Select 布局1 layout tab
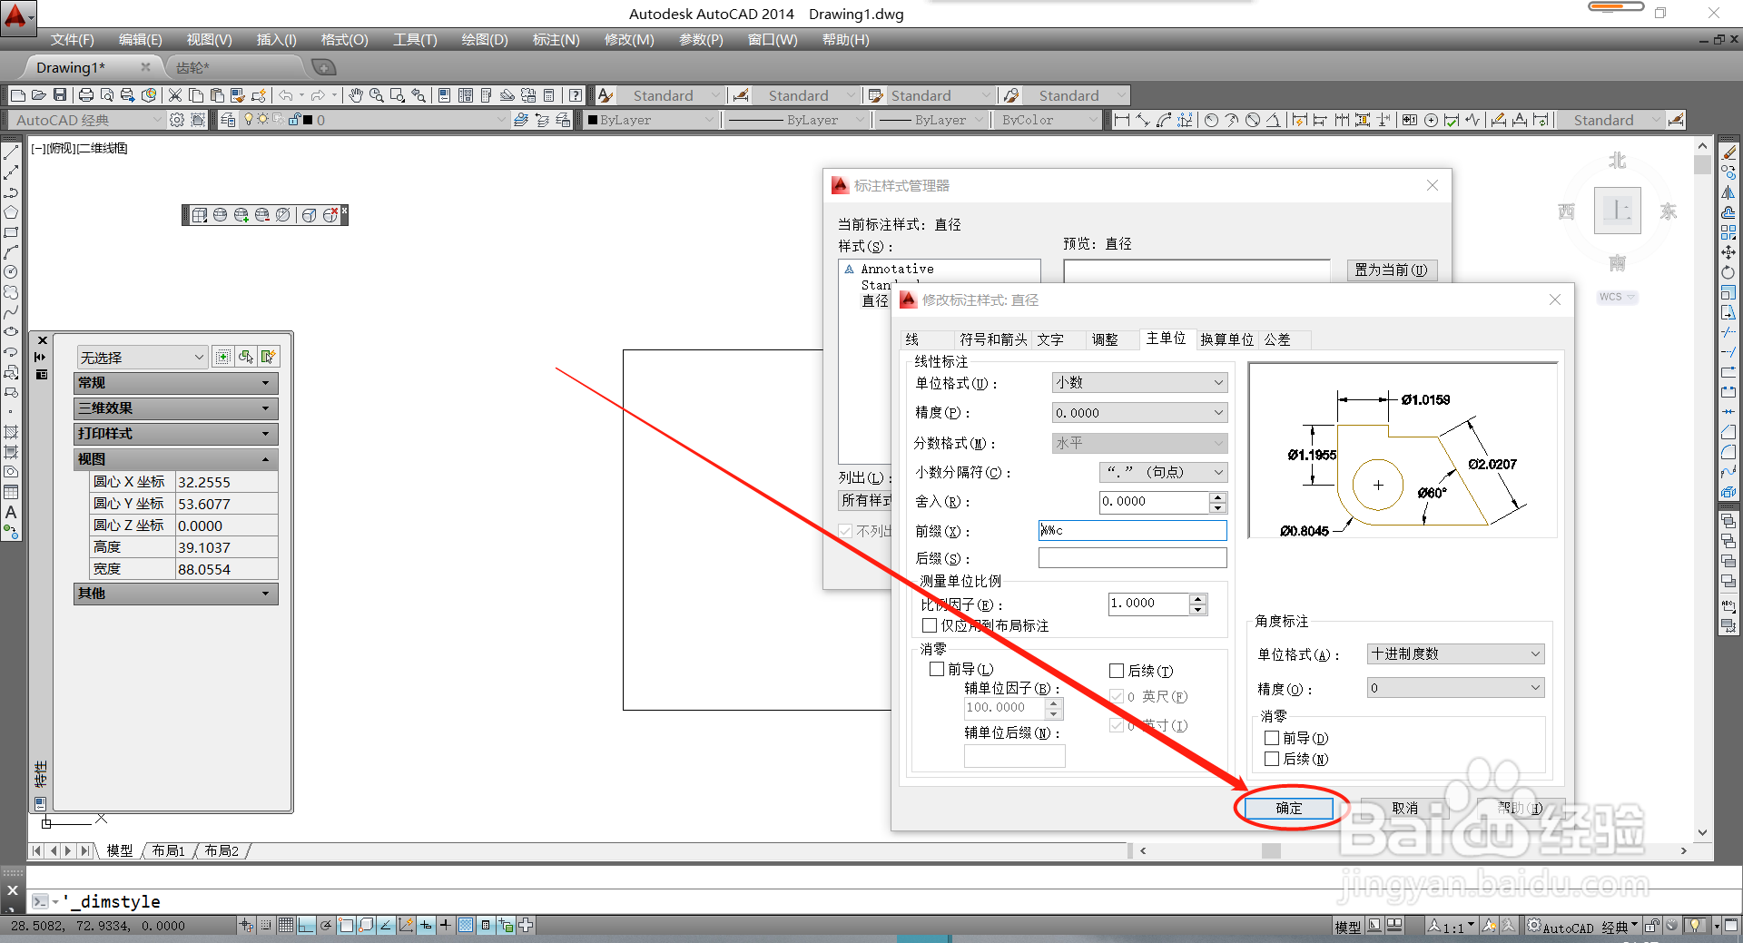 coord(169,850)
